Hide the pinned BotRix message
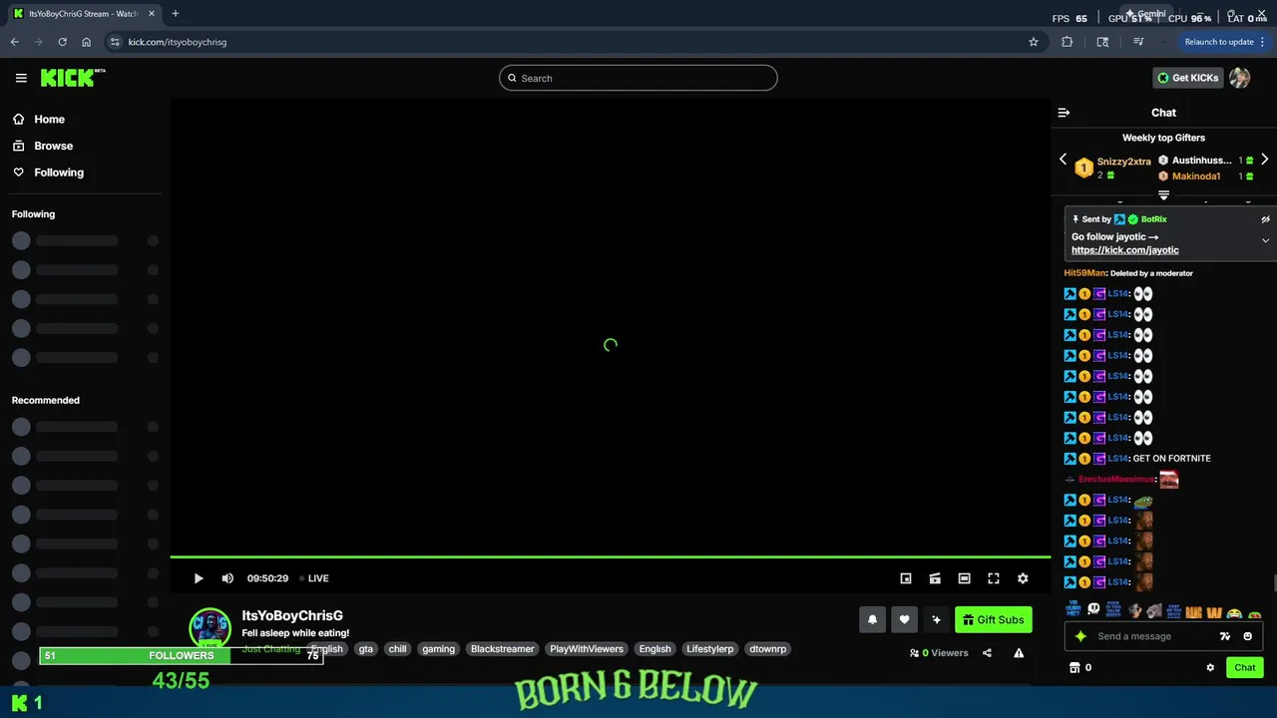Image resolution: width=1277 pixels, height=718 pixels. (1265, 219)
